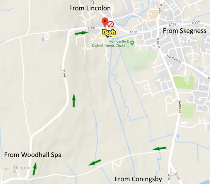
Task: Click the Boston Rd street label
Action: pos(180,106)
